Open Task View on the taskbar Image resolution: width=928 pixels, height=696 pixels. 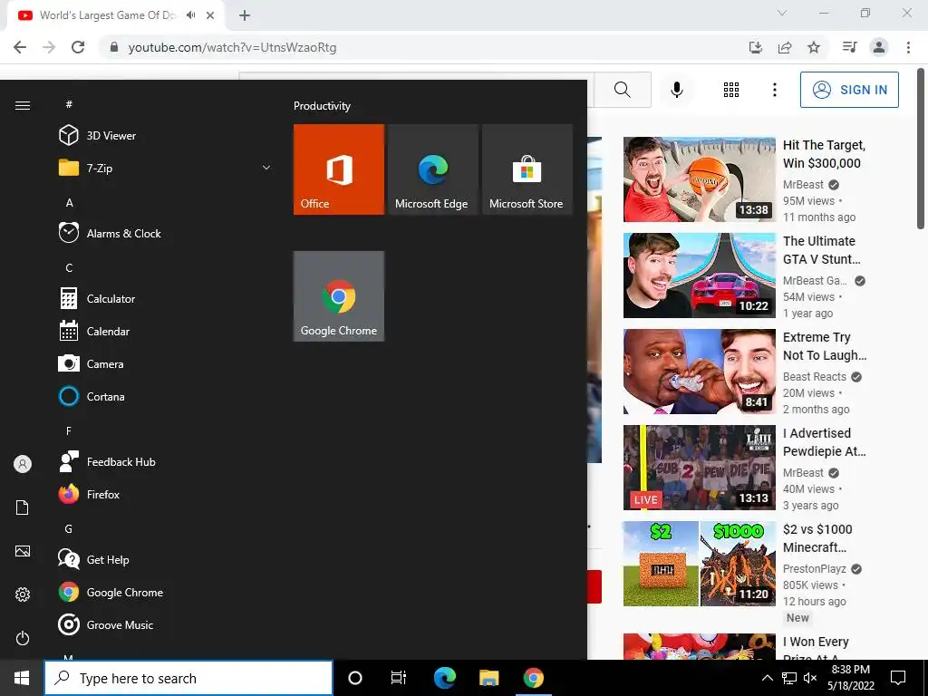pos(399,678)
